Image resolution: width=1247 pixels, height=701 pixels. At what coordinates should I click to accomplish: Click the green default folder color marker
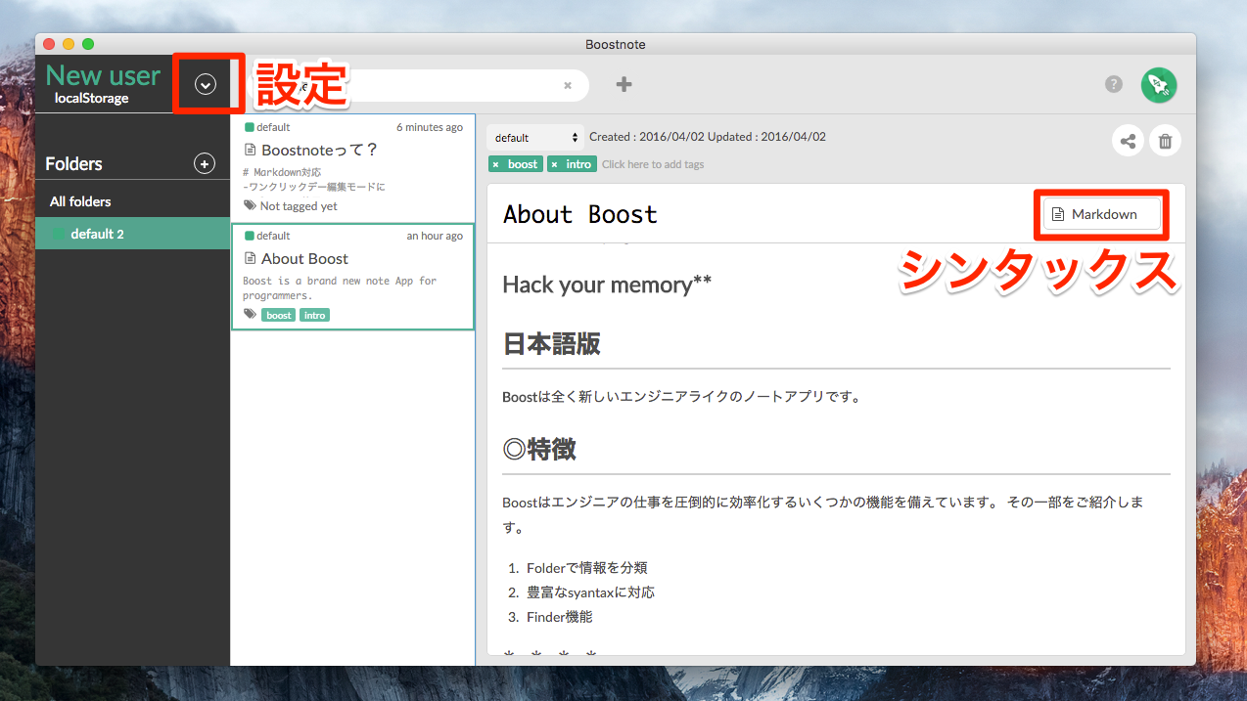[59, 234]
